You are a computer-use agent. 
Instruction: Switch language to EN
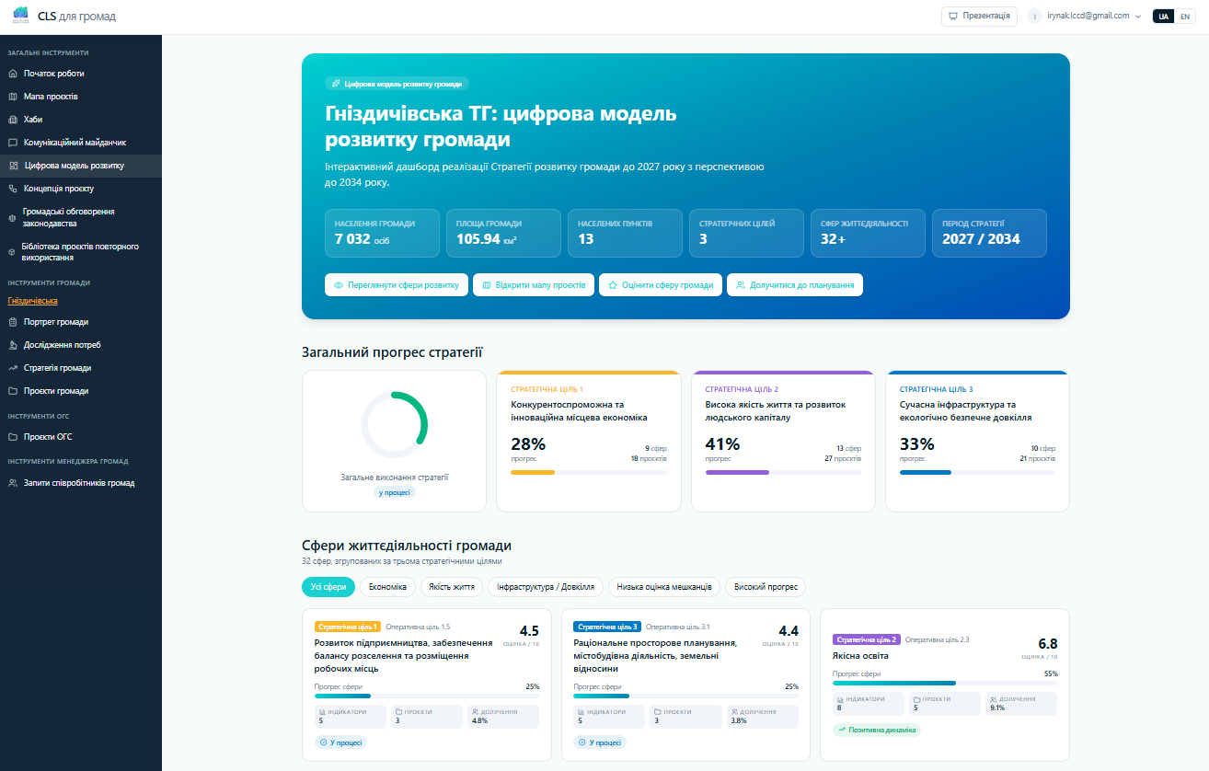1185,17
